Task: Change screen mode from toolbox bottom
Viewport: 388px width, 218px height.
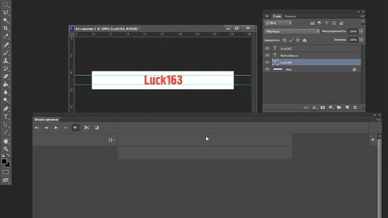Action: pyautogui.click(x=5, y=180)
